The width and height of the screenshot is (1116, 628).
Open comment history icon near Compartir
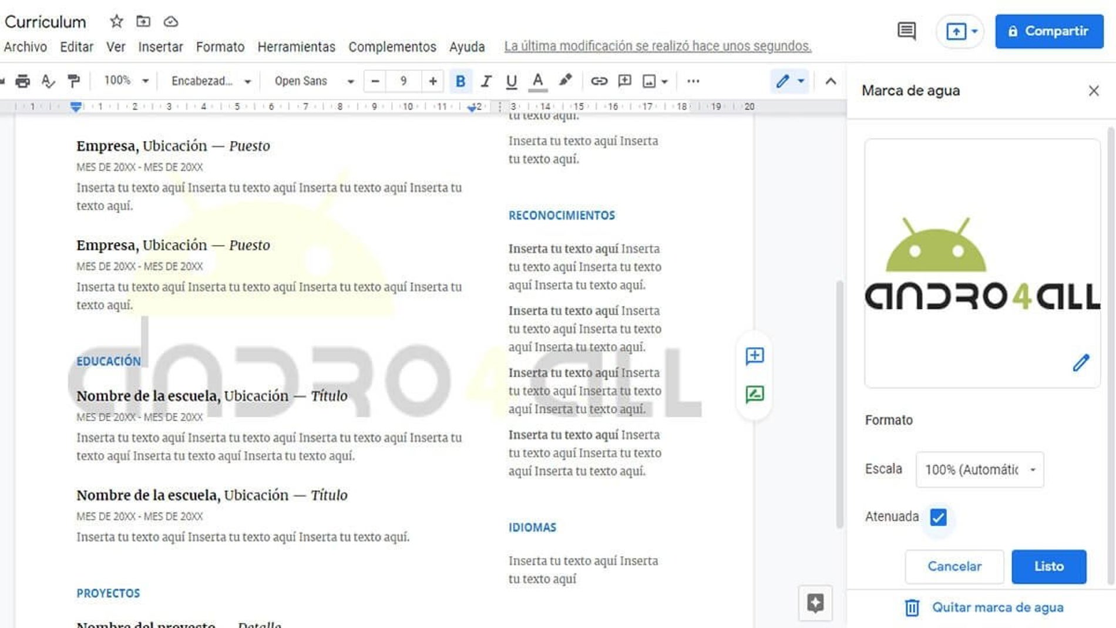pos(906,31)
